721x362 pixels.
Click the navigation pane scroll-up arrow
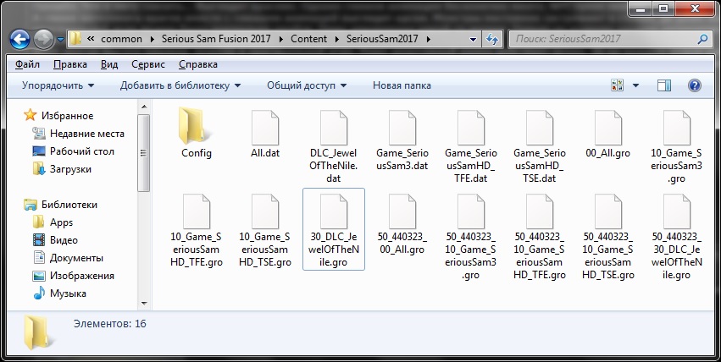144,107
